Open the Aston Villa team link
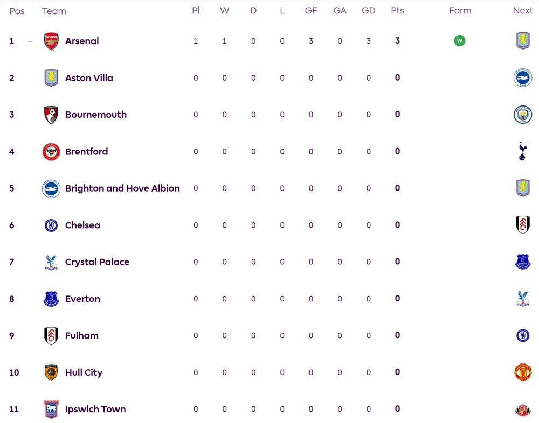This screenshot has width=539, height=423. [x=89, y=78]
